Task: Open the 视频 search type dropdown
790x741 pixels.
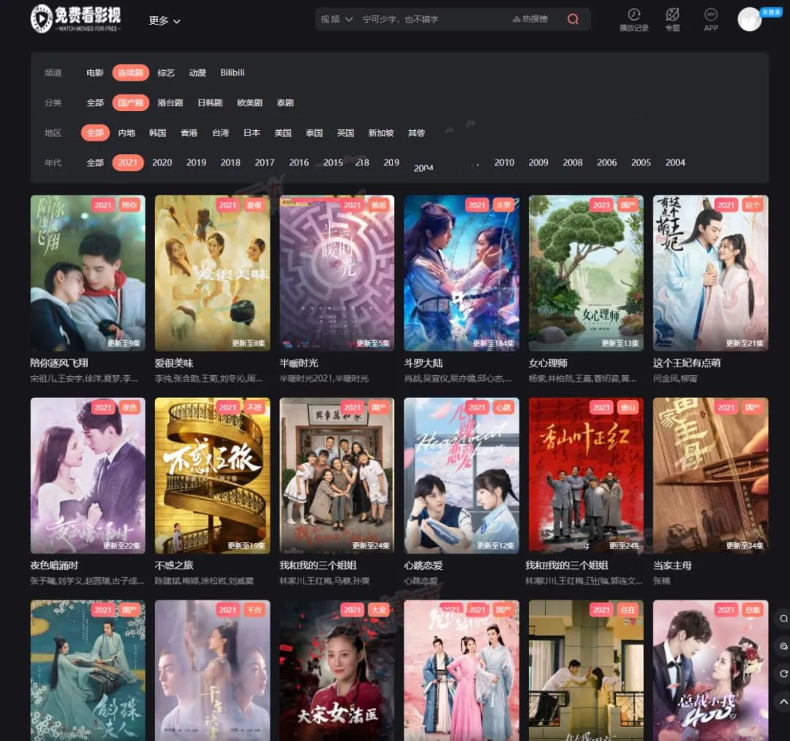Action: (x=336, y=19)
